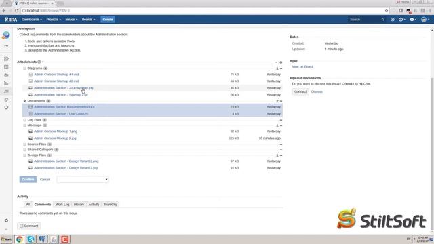Viewport: 434px width, 244px height.
Task: Open the project avatar in the sidebar
Action: [x=6, y=35]
